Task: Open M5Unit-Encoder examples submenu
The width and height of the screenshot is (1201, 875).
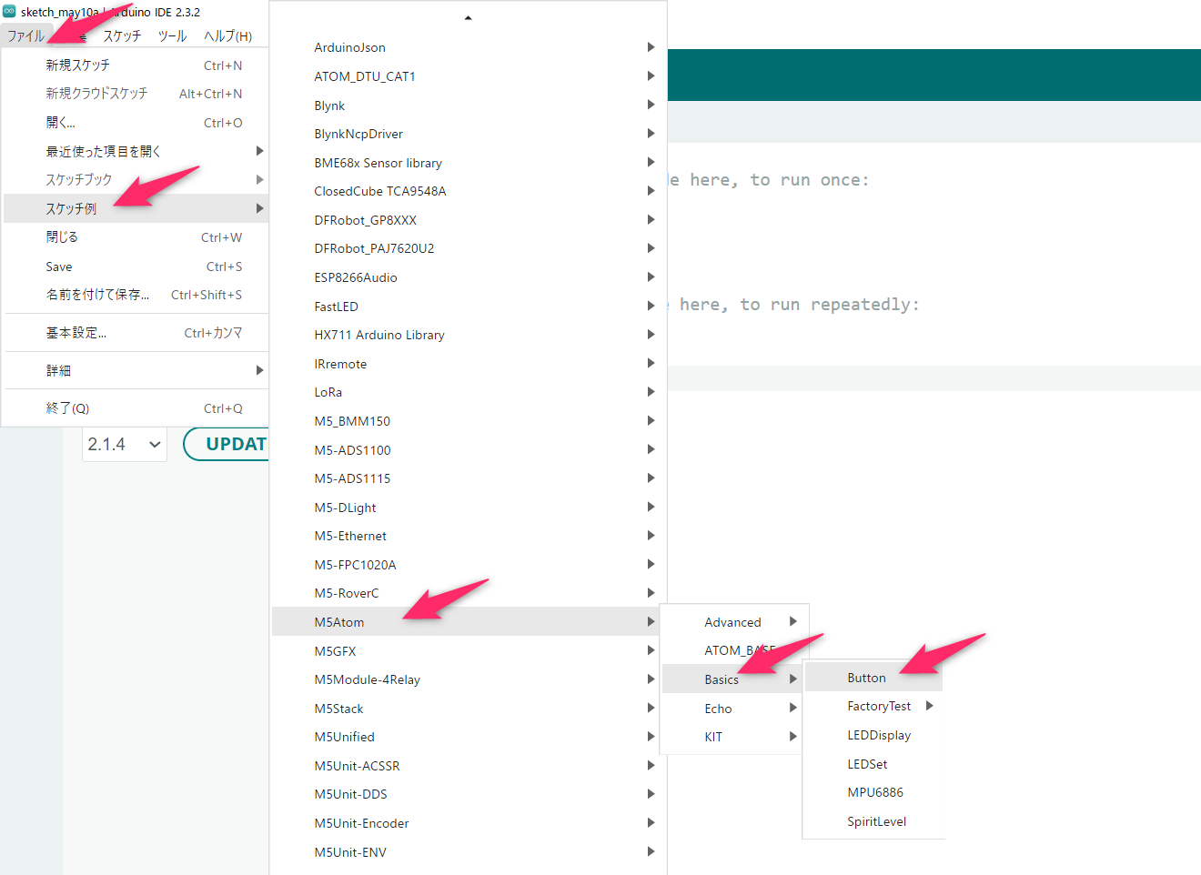Action: [468, 823]
